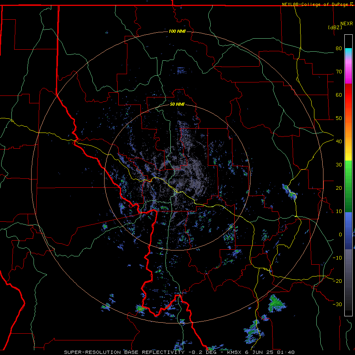This screenshot has width=355, height=355.
Task: Click the 40 value on the dBZ scale
Action: click(339, 142)
